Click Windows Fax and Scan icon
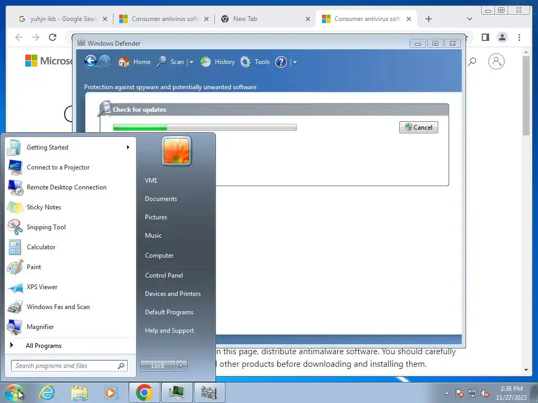Viewport: 538px width, 403px height. [15, 307]
